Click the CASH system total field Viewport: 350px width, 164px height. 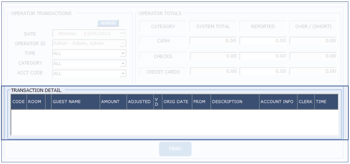[x=213, y=41]
